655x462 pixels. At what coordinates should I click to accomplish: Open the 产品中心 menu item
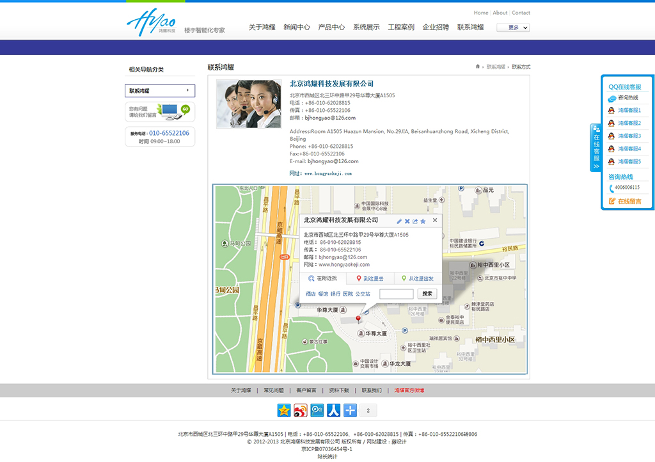332,27
